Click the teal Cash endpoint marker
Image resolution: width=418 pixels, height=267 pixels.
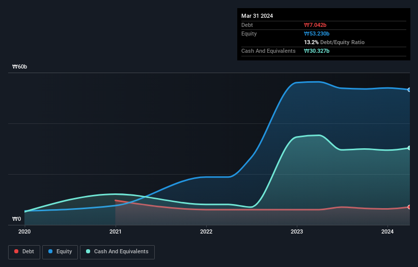409,148
